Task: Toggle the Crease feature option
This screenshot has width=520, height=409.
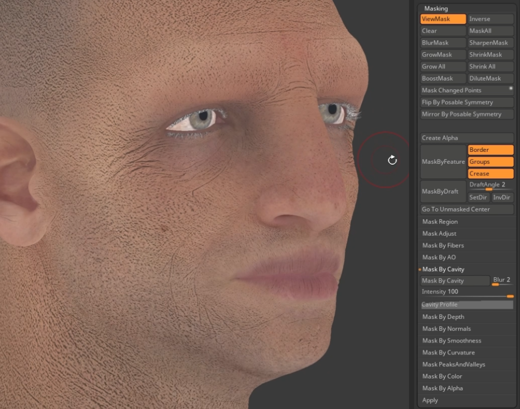Action: (x=490, y=174)
